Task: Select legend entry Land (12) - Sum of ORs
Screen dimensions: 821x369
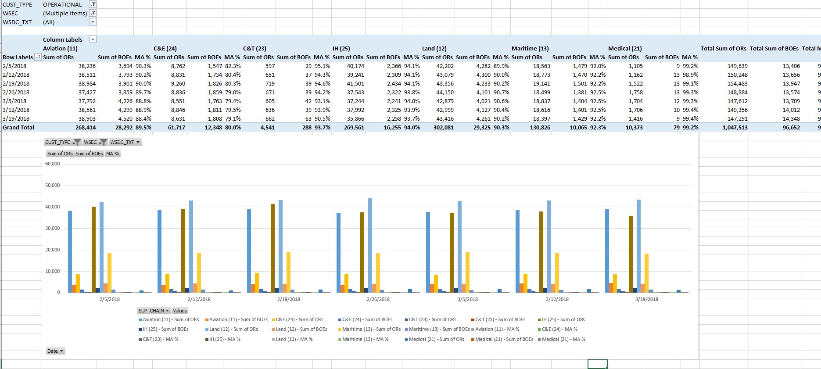Action: 232,329
